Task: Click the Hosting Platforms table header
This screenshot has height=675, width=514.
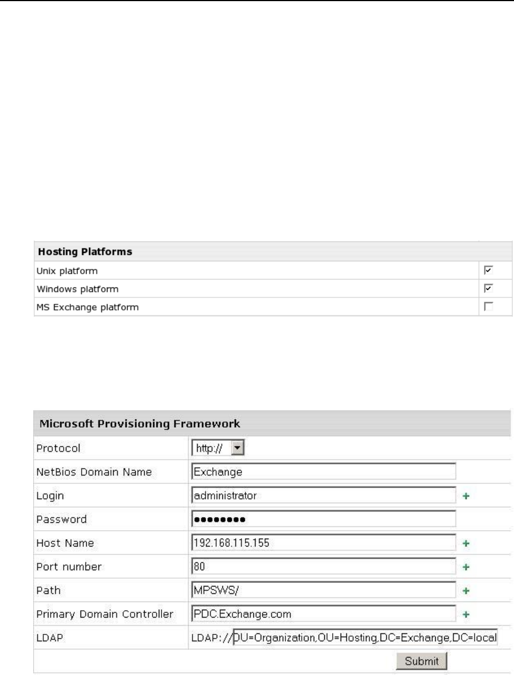Action: [x=273, y=251]
